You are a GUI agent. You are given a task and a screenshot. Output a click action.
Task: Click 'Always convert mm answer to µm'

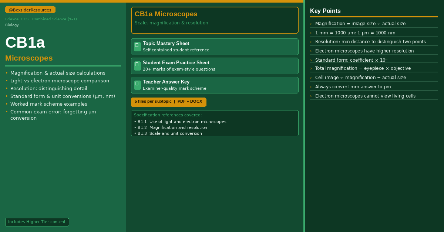[x=353, y=87]
